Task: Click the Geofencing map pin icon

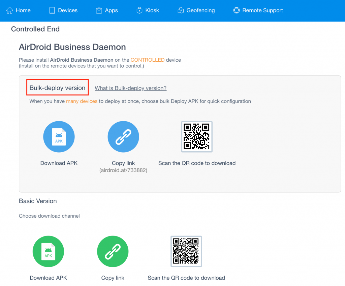Action: click(x=181, y=10)
